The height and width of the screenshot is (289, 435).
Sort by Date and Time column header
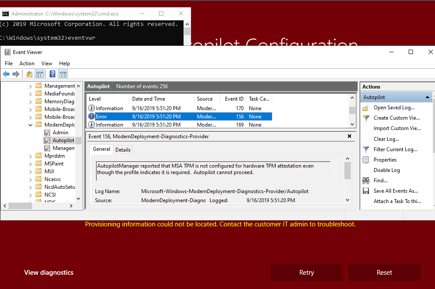coord(162,99)
